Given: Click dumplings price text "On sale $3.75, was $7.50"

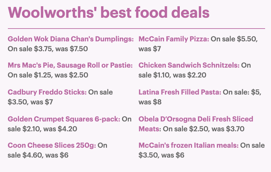Looking at the screenshot, I should [48, 49].
